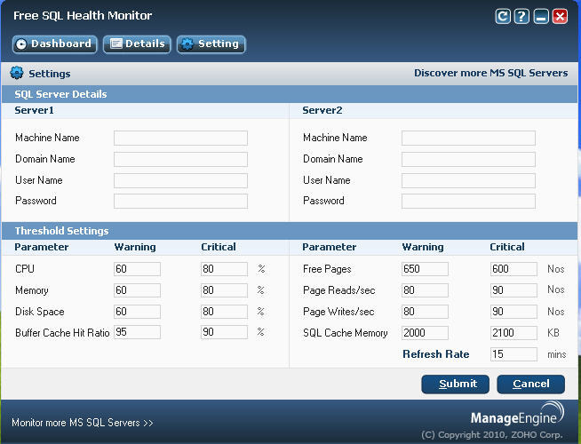The height and width of the screenshot is (444, 581).
Task: Click Server1 Domain Name input
Action: (x=180, y=159)
